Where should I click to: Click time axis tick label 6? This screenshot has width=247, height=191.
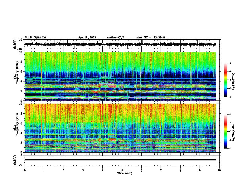[142, 170]
